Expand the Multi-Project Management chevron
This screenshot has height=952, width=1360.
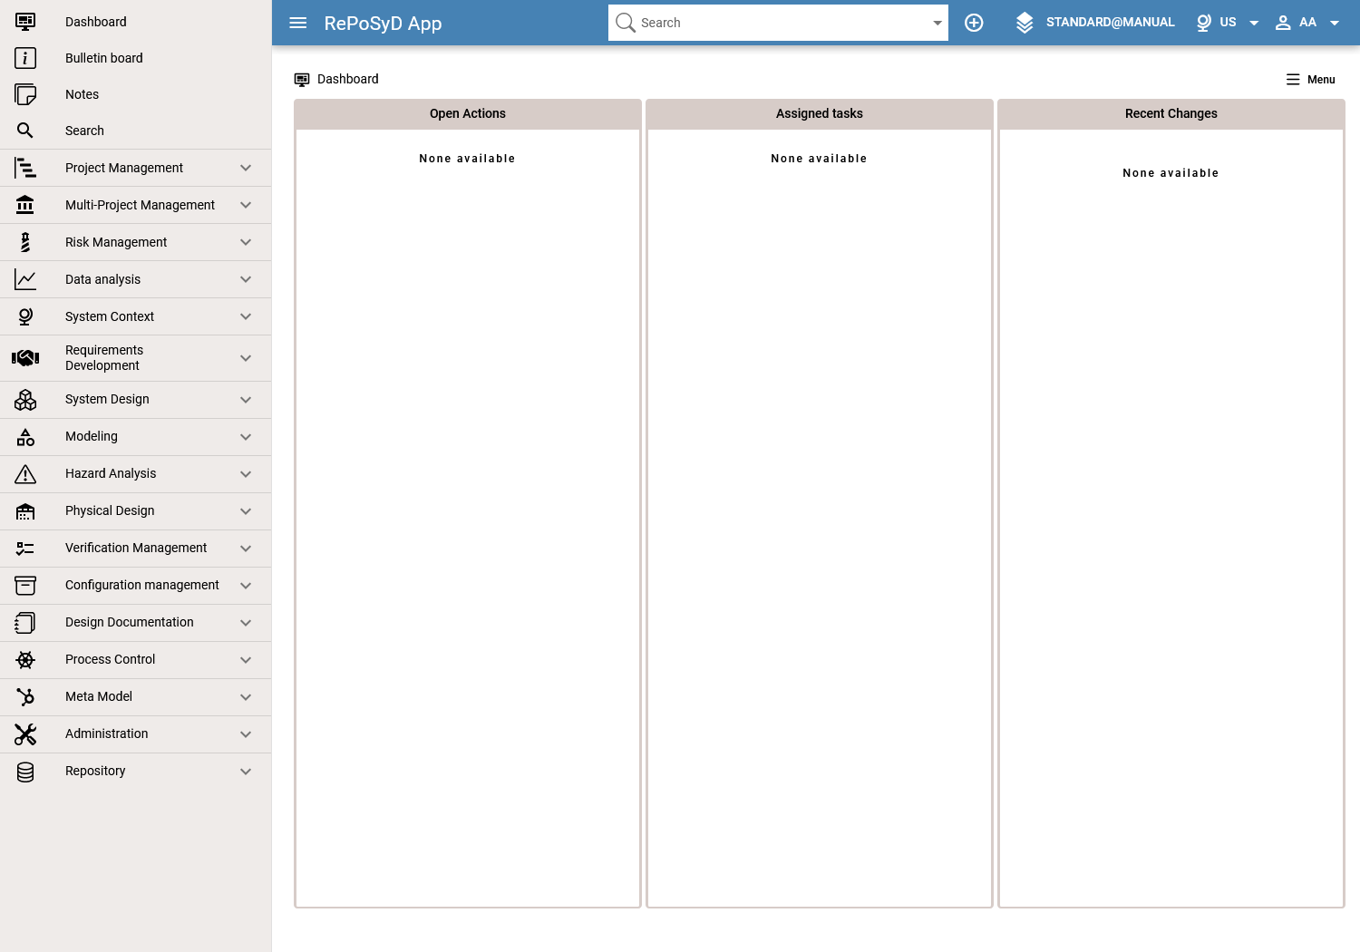coord(246,205)
